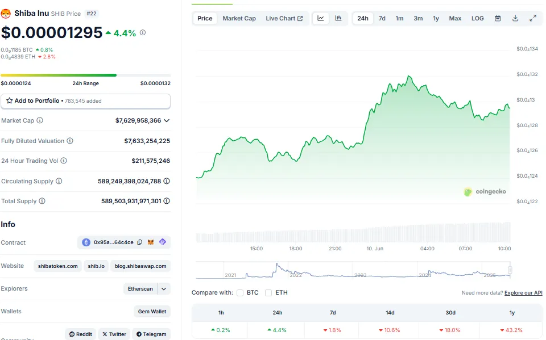Click the 1y change value 43.2%
This screenshot has width=546, height=340.
[x=511, y=330]
